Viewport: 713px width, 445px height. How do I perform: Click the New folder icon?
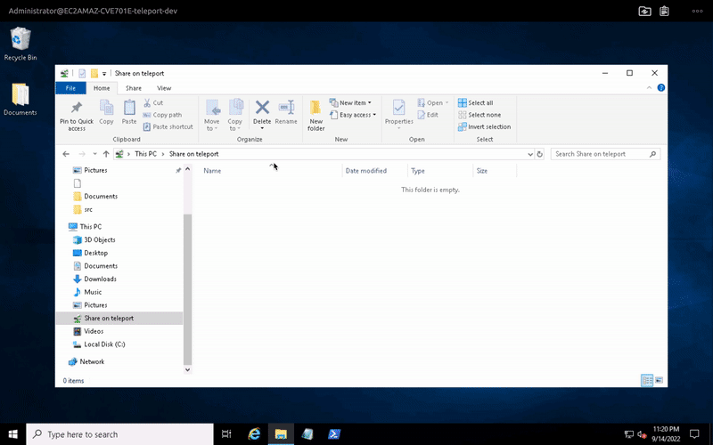pos(316,108)
